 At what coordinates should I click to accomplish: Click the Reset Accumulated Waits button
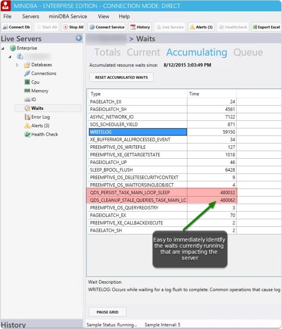[121, 77]
